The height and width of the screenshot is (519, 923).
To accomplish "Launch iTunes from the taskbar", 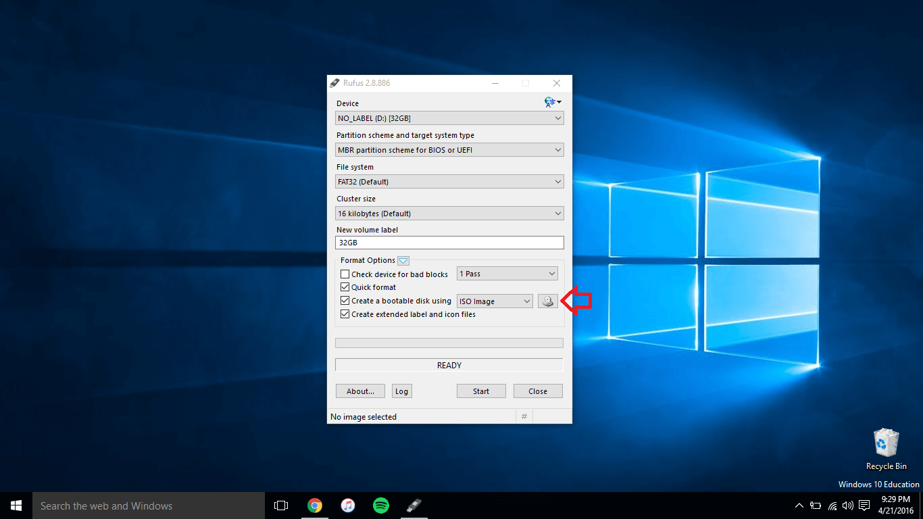I will tap(347, 505).
